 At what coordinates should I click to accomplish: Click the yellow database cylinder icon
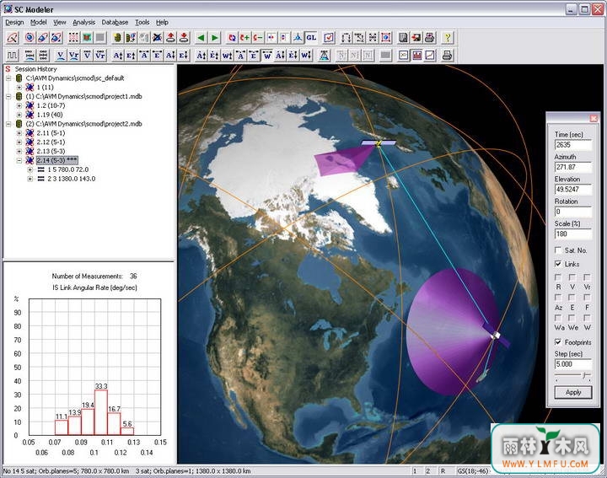117,38
